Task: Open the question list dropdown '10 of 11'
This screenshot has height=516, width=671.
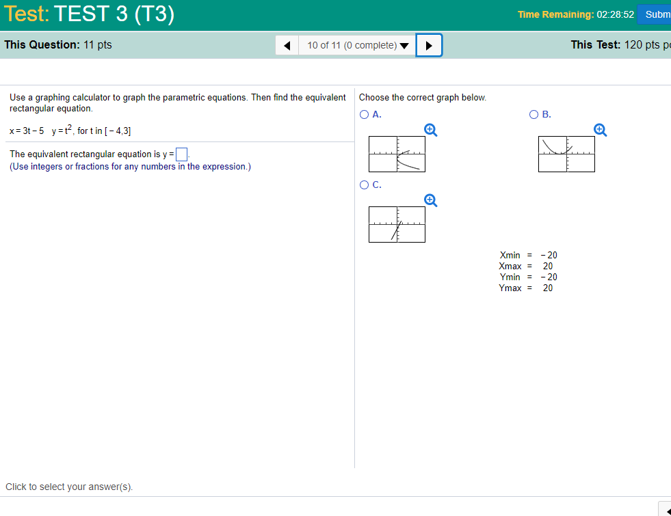Action: [357, 45]
